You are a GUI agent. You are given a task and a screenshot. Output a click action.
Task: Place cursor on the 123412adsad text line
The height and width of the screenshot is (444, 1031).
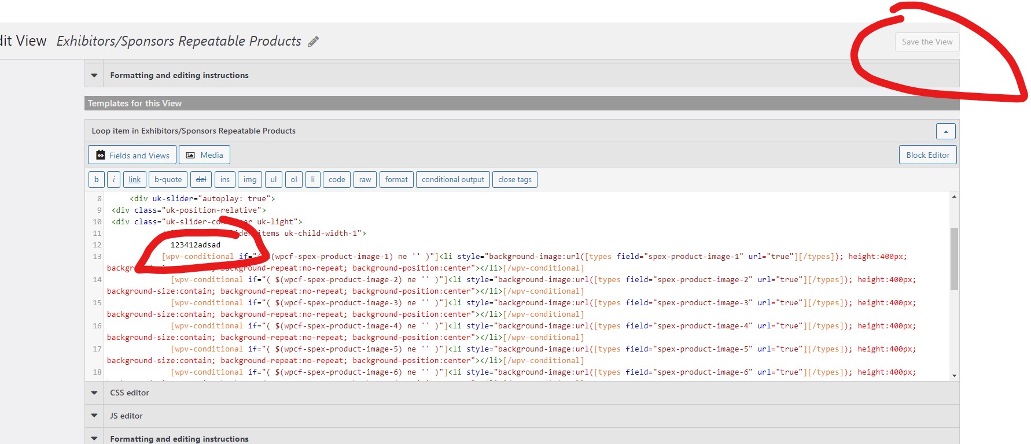pyautogui.click(x=195, y=245)
